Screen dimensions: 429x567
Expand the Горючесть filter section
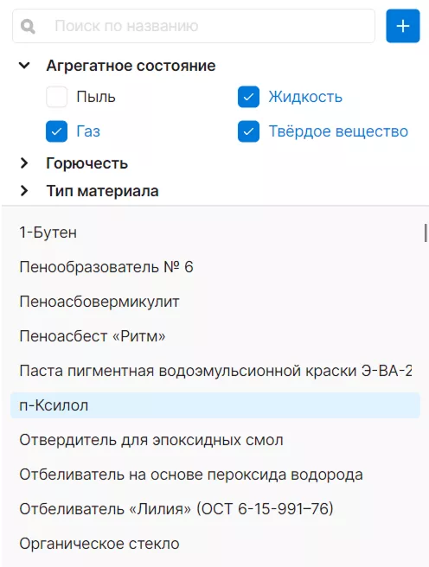click(24, 163)
